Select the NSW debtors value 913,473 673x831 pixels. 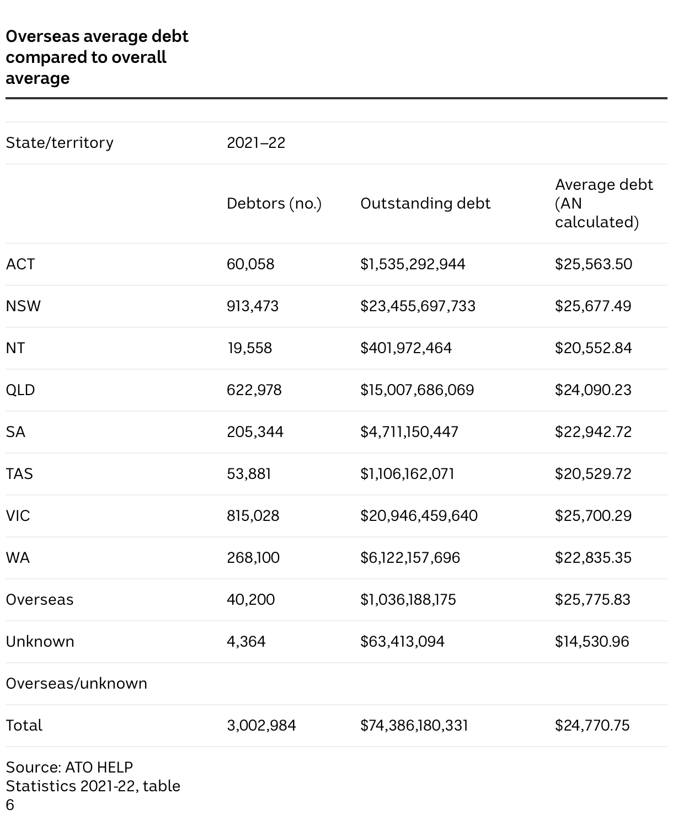click(x=253, y=306)
